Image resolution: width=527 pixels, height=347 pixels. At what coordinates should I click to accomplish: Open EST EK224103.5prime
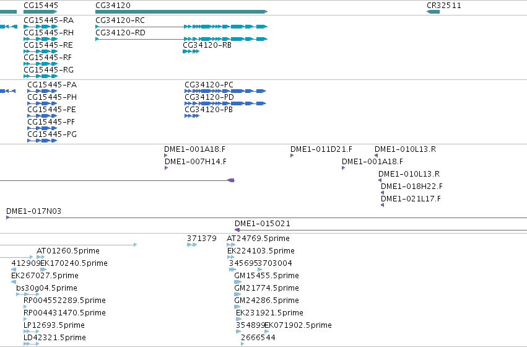click(x=261, y=251)
